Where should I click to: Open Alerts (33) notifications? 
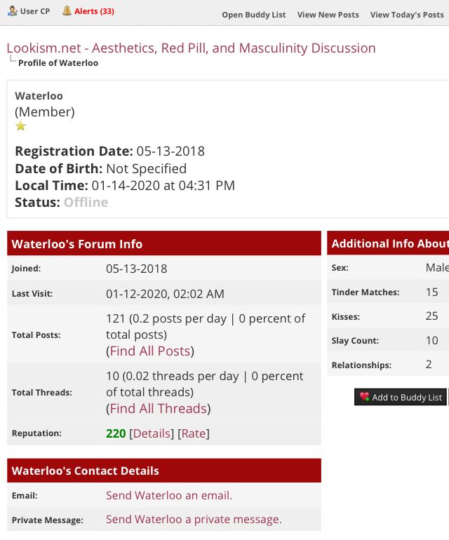pos(94,11)
